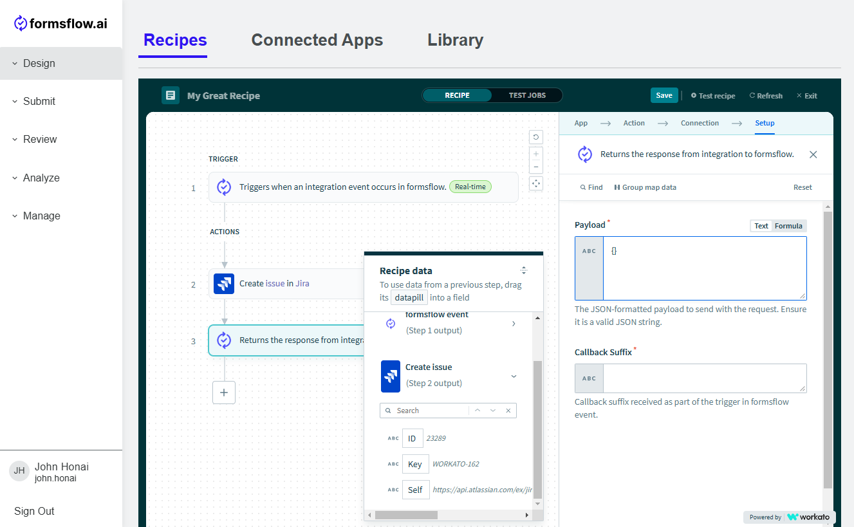This screenshot has width=854, height=527.
Task: Click the Callback Suffix input field
Action: [x=705, y=378]
